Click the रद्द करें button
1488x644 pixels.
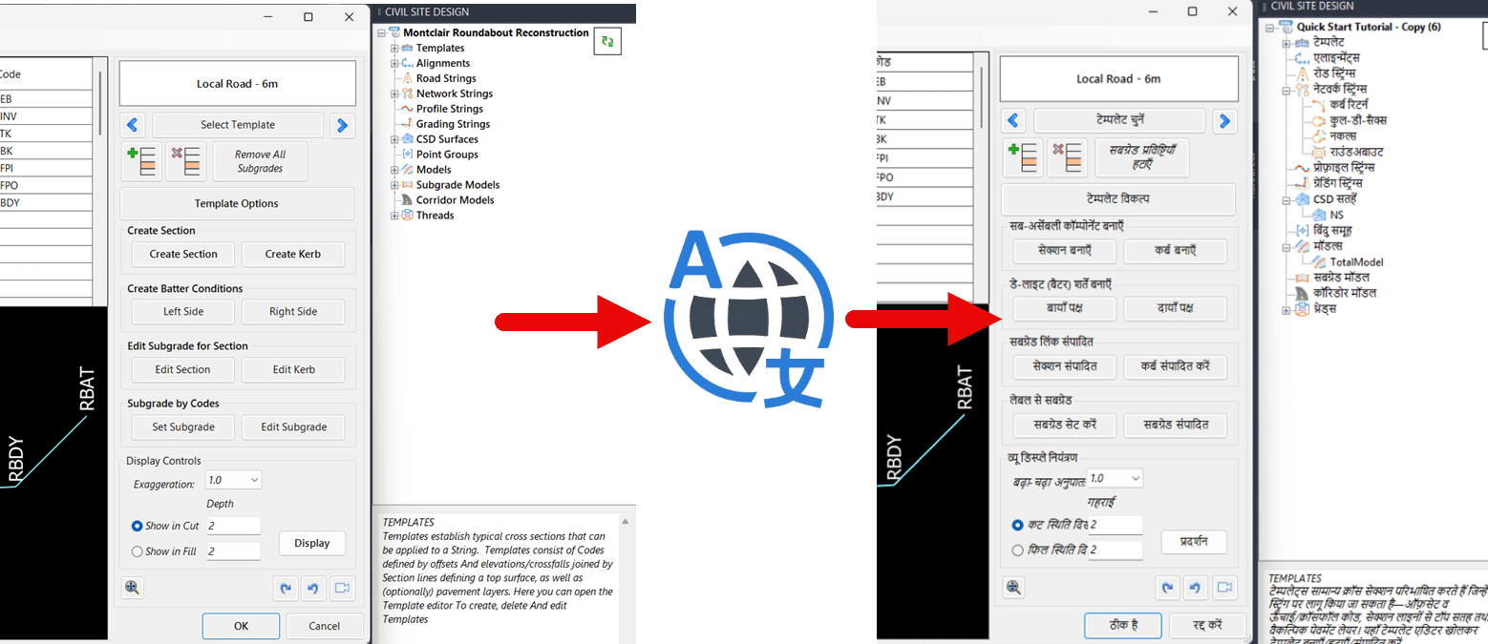(1207, 625)
